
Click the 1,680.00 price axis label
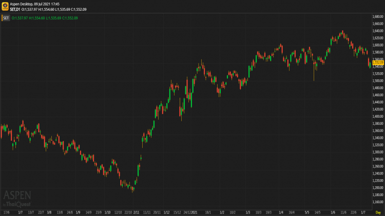[378, 17]
